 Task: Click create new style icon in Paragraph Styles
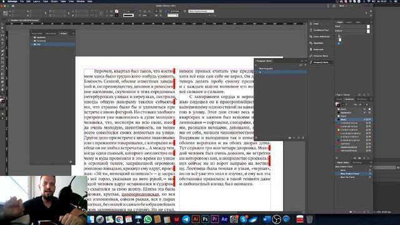click(299, 137)
